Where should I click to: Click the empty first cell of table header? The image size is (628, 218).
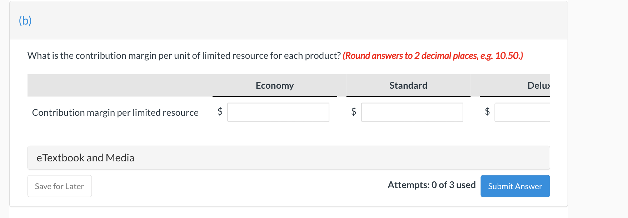(x=120, y=85)
